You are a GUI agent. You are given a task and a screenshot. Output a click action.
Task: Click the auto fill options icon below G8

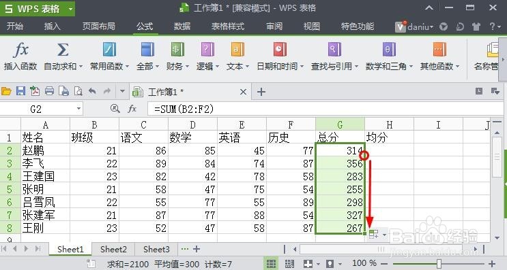coord(374,234)
